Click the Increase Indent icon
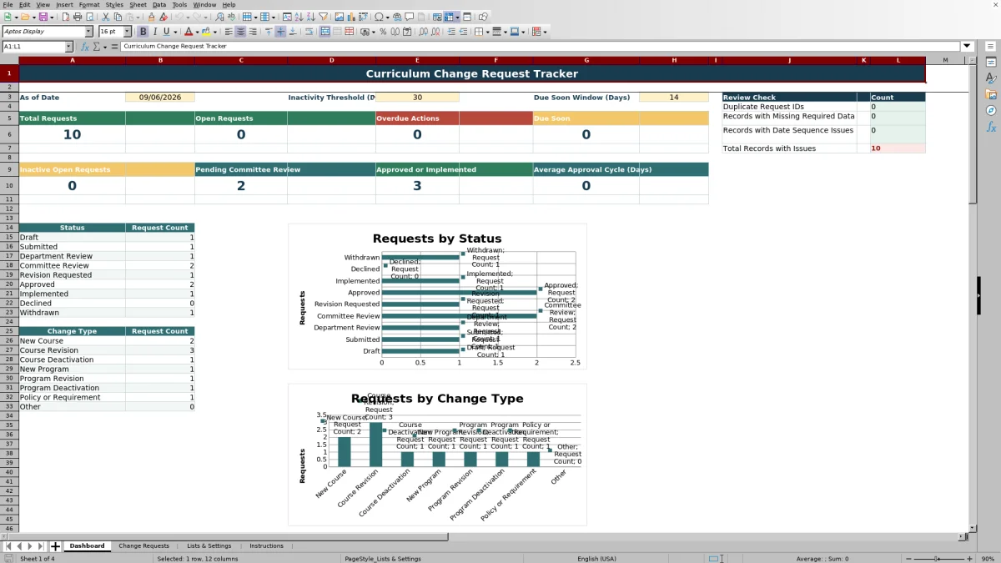The image size is (1001, 563). [451, 32]
